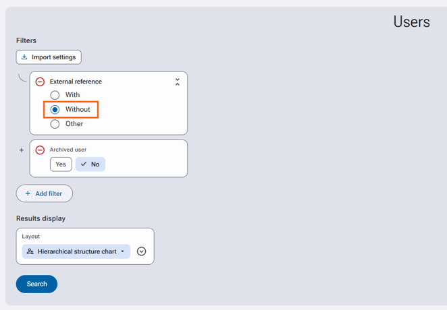
Task: Select the With radio option
Action: [55, 95]
